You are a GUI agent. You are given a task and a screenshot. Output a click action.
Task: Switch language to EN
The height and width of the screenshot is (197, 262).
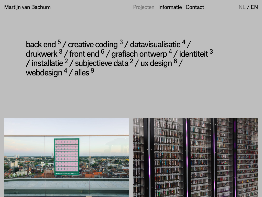pyautogui.click(x=254, y=7)
